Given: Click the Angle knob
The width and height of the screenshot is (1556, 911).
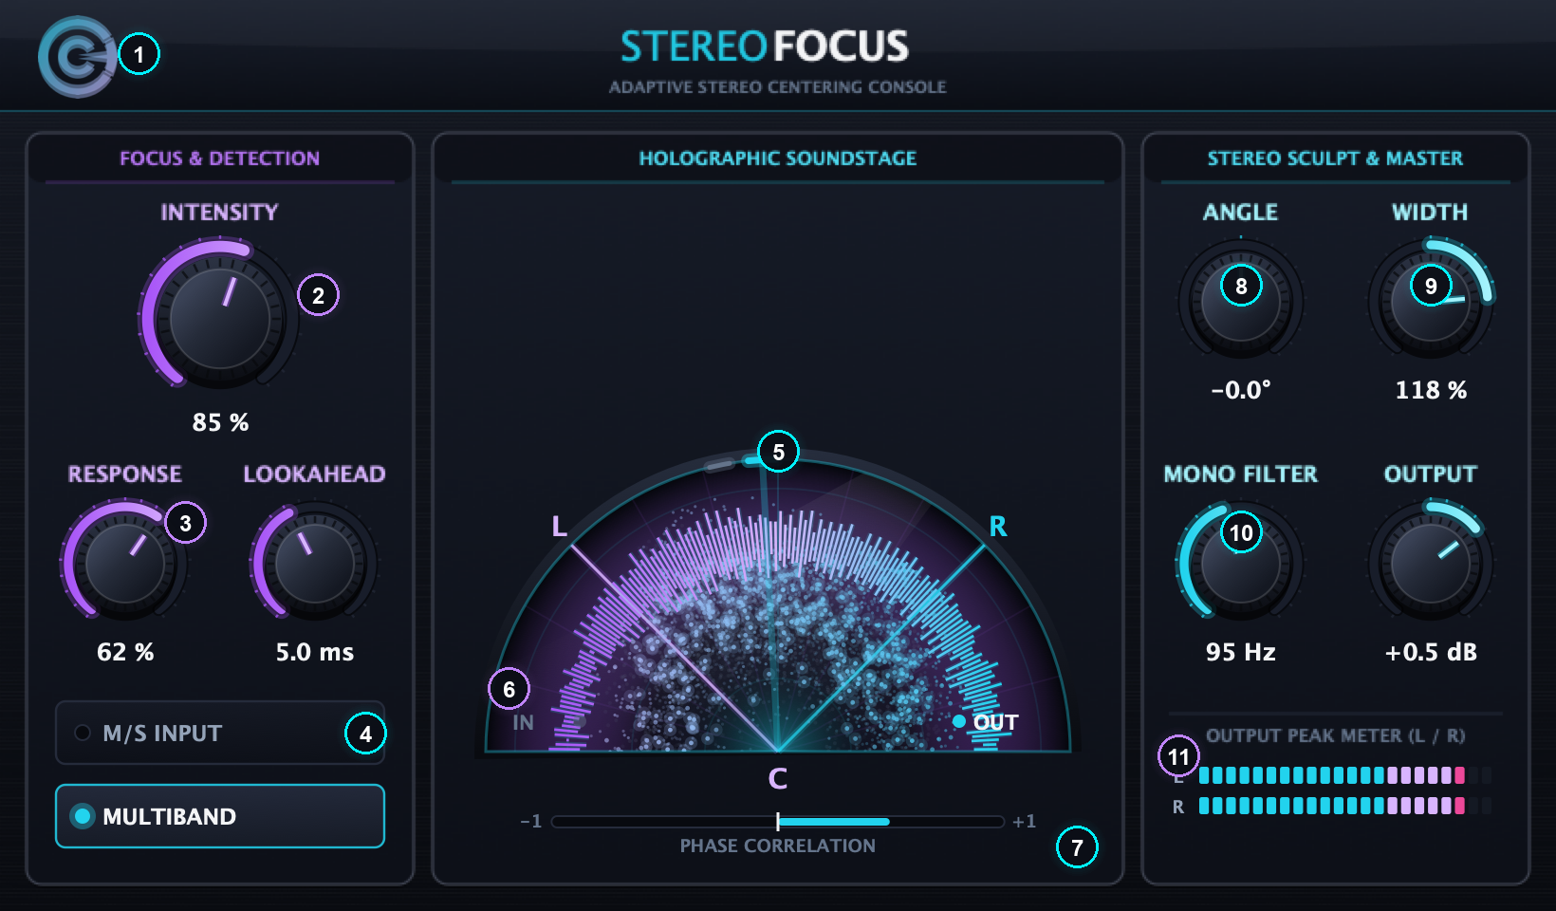Looking at the screenshot, I should coord(1241,301).
